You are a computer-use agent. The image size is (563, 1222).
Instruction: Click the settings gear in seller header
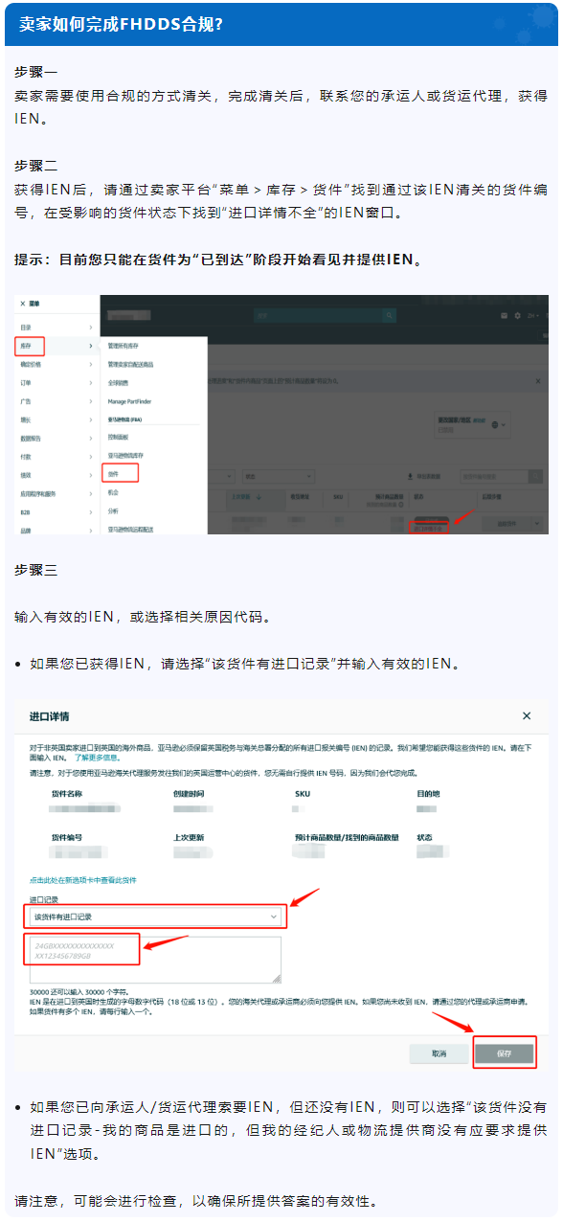click(x=517, y=315)
